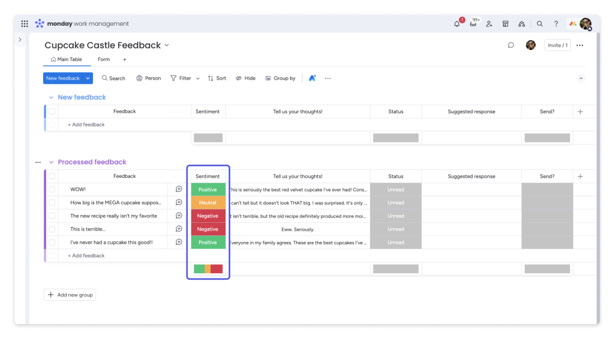Screen dimensions: 614x339
Task: Click the monday work management logo
Action: (82, 23)
